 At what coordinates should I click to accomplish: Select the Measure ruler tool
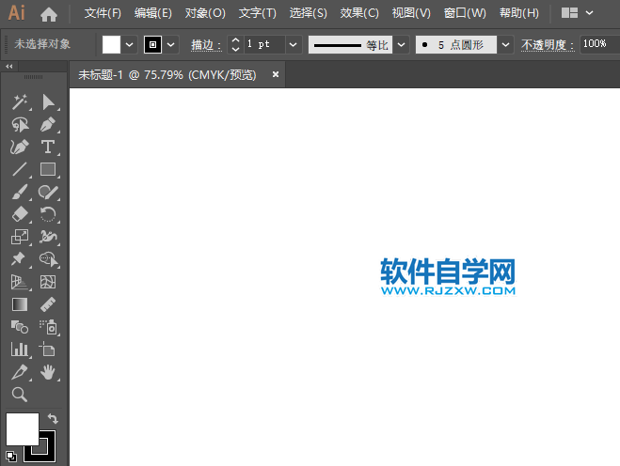48,304
